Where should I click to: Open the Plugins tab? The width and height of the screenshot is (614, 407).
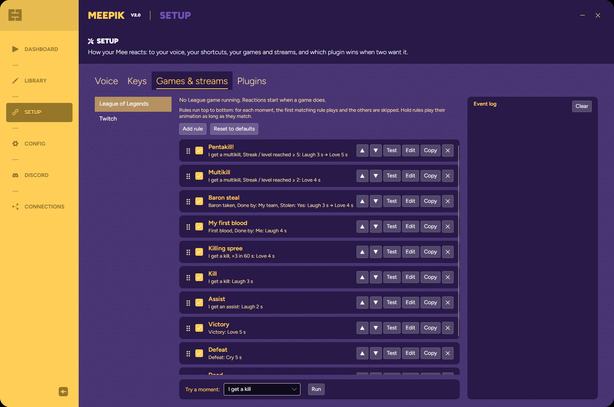pyautogui.click(x=252, y=81)
